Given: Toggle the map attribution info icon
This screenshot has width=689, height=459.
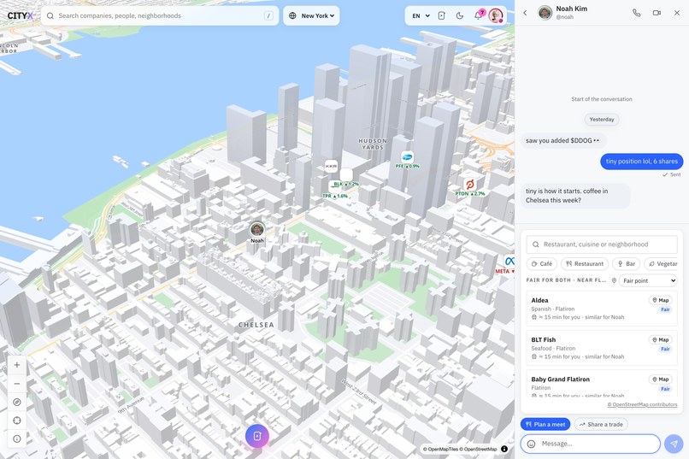Looking at the screenshot, I should coord(504,449).
